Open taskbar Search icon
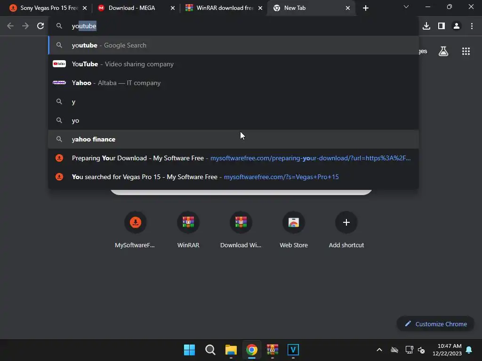Viewport: 482px width, 361px height. (210, 350)
